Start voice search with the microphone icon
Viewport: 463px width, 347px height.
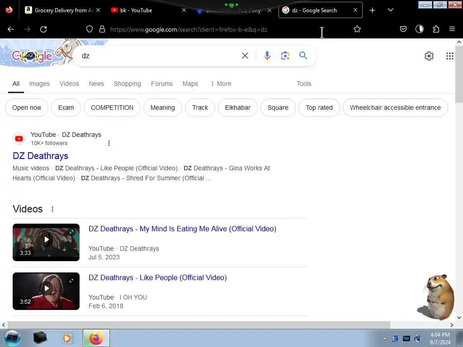point(267,56)
